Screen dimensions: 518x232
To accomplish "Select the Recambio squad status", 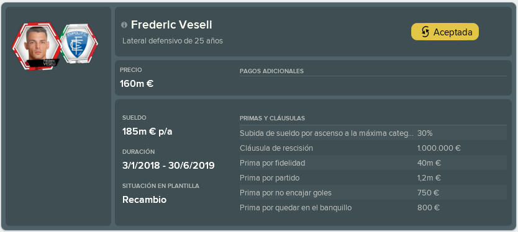I will click(x=144, y=200).
